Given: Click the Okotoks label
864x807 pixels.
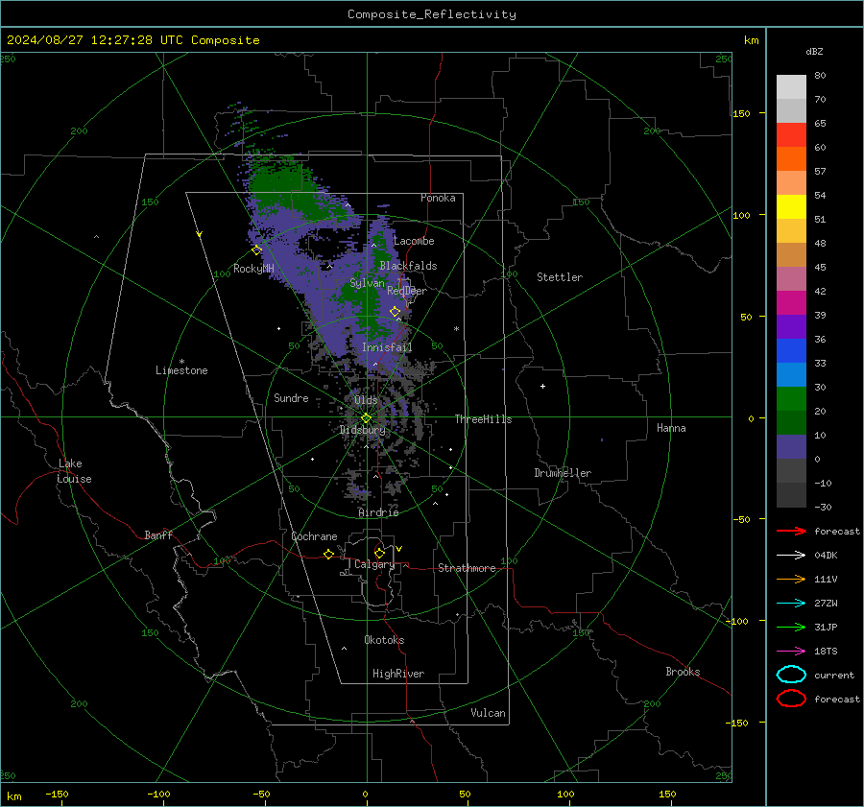Looking at the screenshot, I should pos(384,640).
